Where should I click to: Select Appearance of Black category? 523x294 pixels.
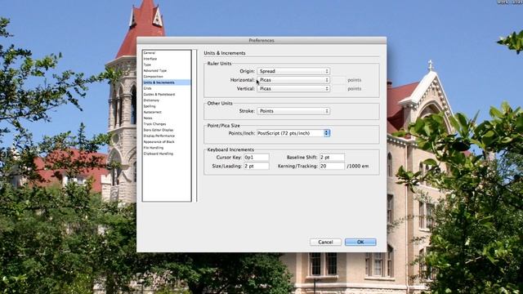[159, 141]
